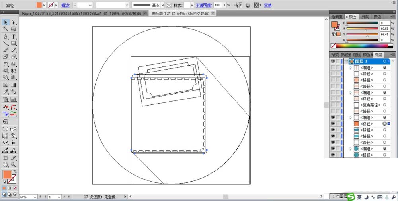Switch toolbox paint mode to Gradient
Image resolution: width=398 pixels, height=201 pixels.
click(x=10, y=188)
